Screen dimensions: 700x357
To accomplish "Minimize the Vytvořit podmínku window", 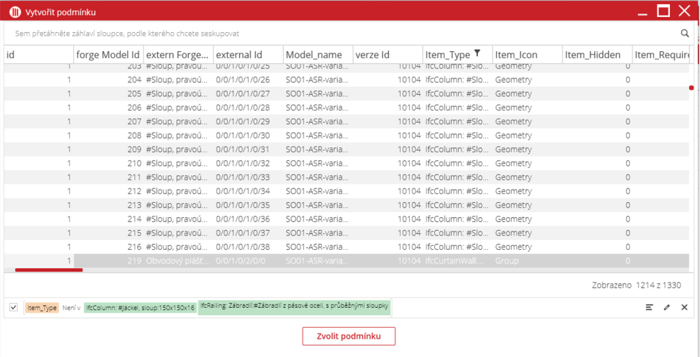I will 641,11.
